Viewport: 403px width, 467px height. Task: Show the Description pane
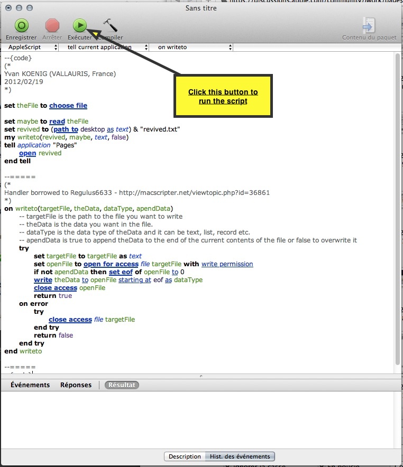tap(185, 456)
